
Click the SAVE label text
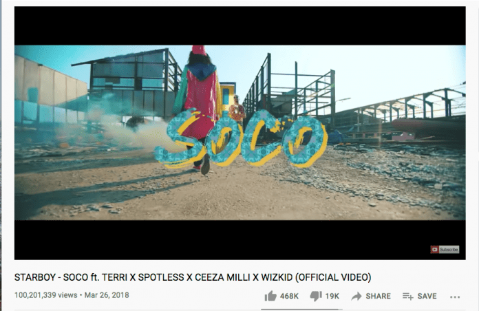tap(427, 296)
